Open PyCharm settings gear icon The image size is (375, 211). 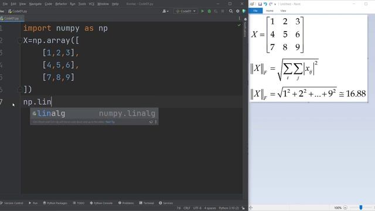(x=237, y=11)
